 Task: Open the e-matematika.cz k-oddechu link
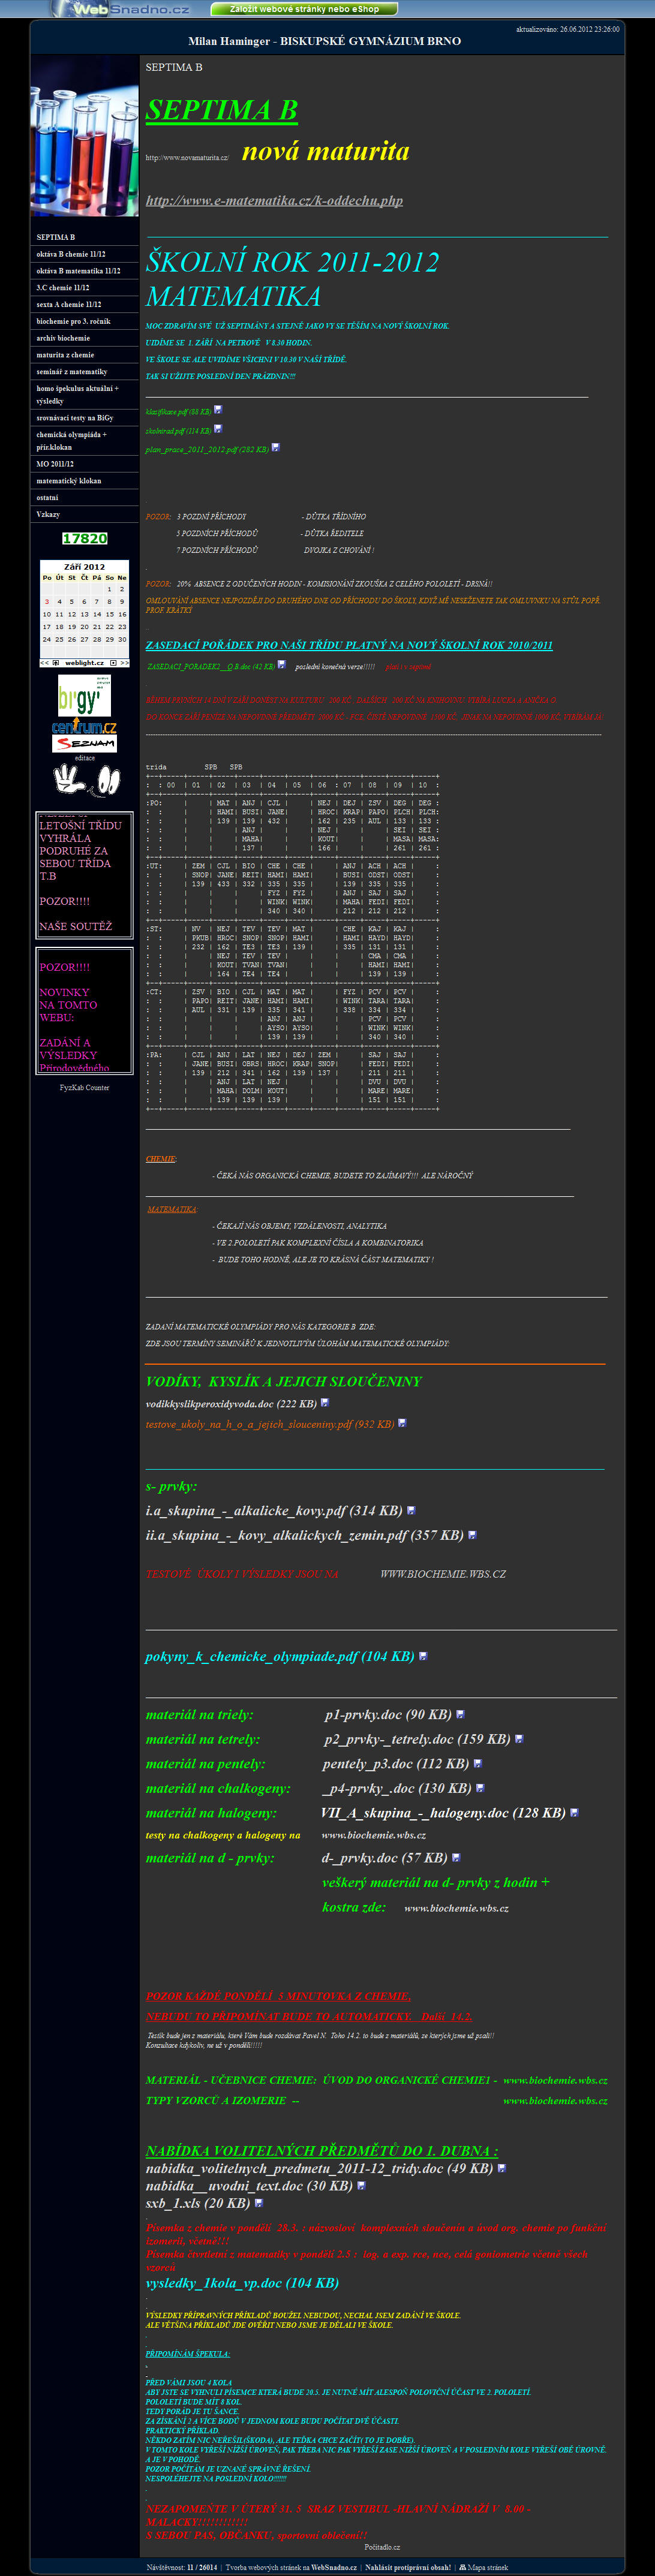pos(274,201)
